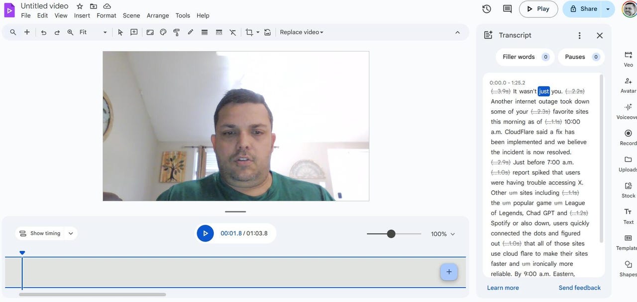Select the crop tool icon
The width and height of the screenshot is (637, 302).
pyautogui.click(x=249, y=32)
